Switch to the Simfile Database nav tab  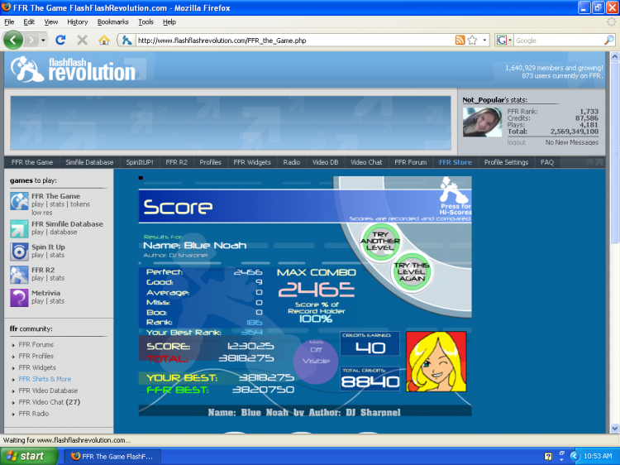[x=89, y=162]
